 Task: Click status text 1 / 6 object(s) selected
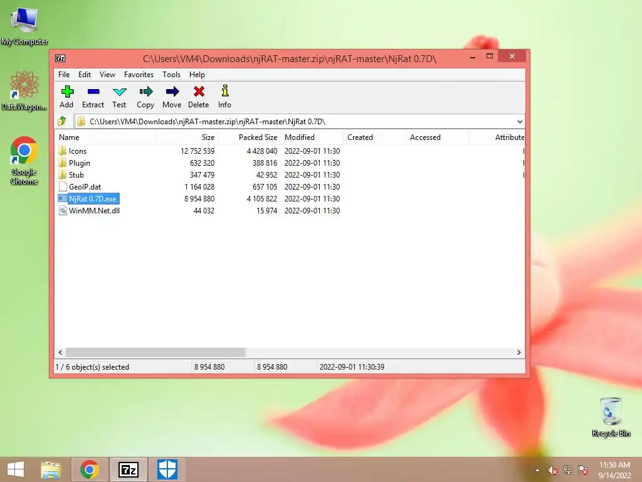coord(92,367)
